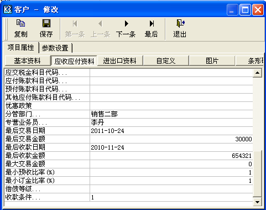Go to previous record 上一条

tap(100, 29)
